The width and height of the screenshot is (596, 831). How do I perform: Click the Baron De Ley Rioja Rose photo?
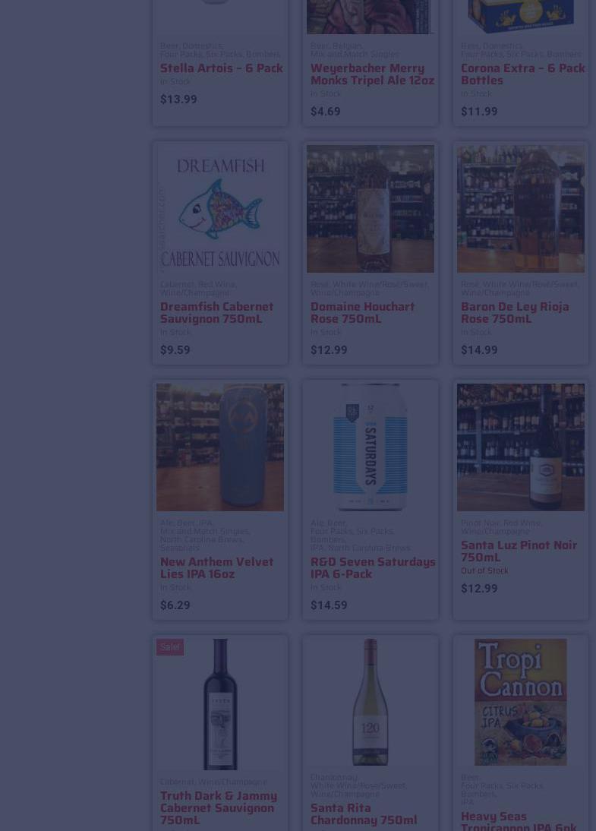click(x=521, y=209)
